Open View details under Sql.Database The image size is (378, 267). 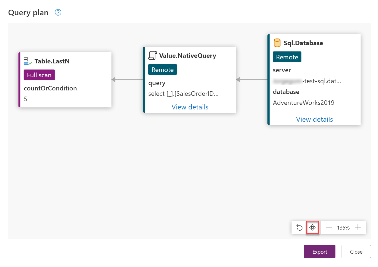[314, 119]
